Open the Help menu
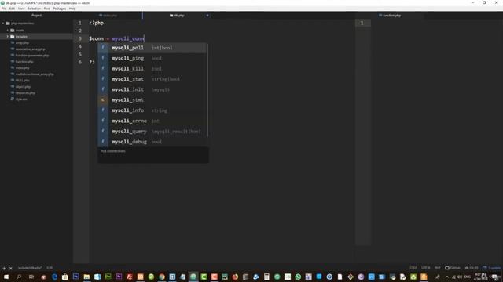The width and height of the screenshot is (503, 282). click(x=72, y=9)
